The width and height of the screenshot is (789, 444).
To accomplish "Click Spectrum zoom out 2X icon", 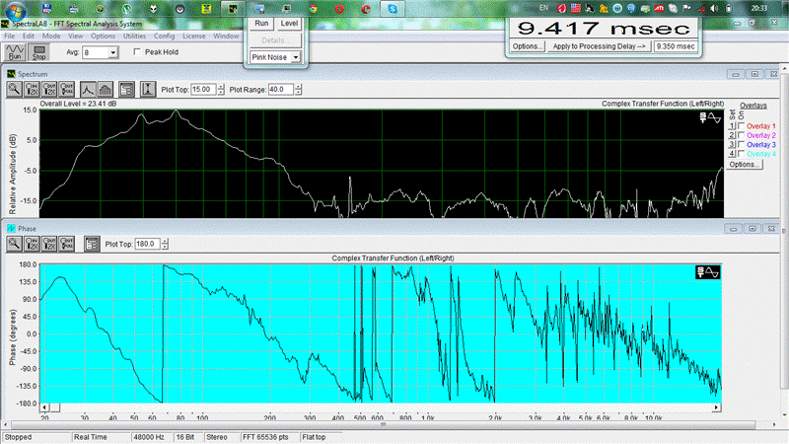I will (49, 90).
